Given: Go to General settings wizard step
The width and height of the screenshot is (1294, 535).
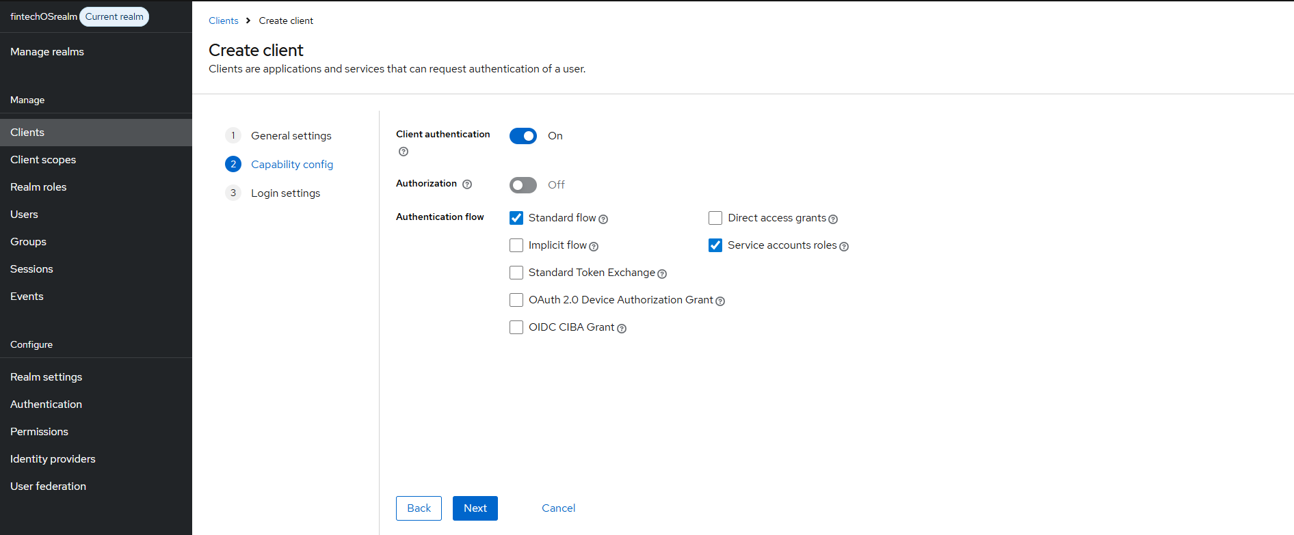Looking at the screenshot, I should pyautogui.click(x=291, y=136).
